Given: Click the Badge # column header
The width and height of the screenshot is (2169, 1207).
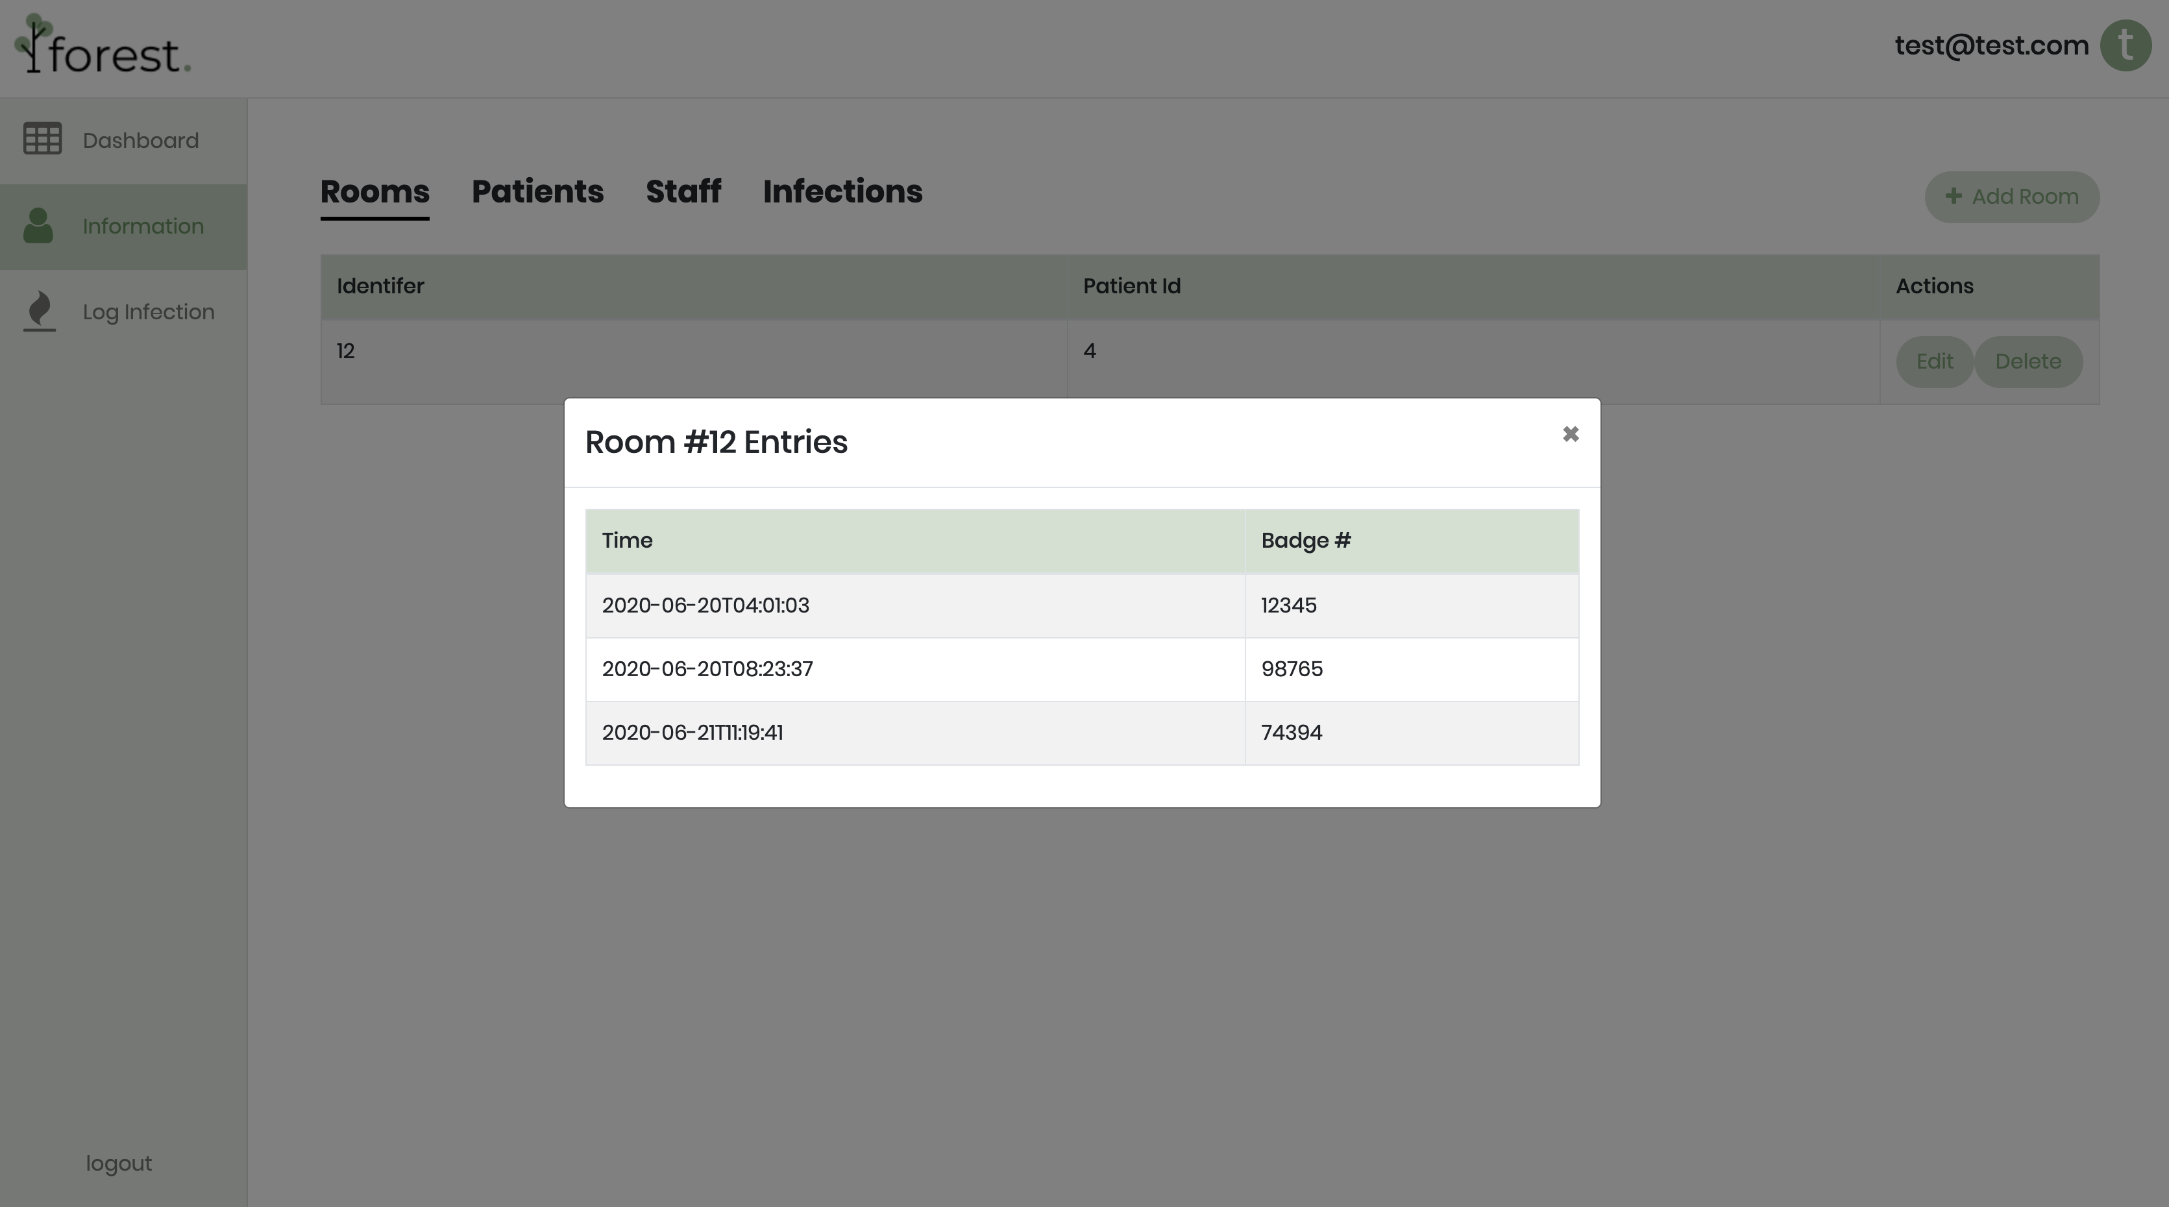Looking at the screenshot, I should coord(1305,541).
